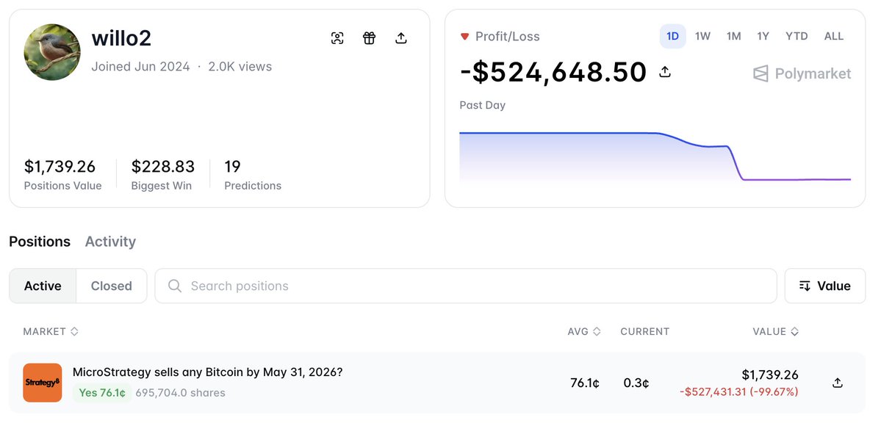Click the Past Day label
The height and width of the screenshot is (423, 881).
pyautogui.click(x=483, y=105)
